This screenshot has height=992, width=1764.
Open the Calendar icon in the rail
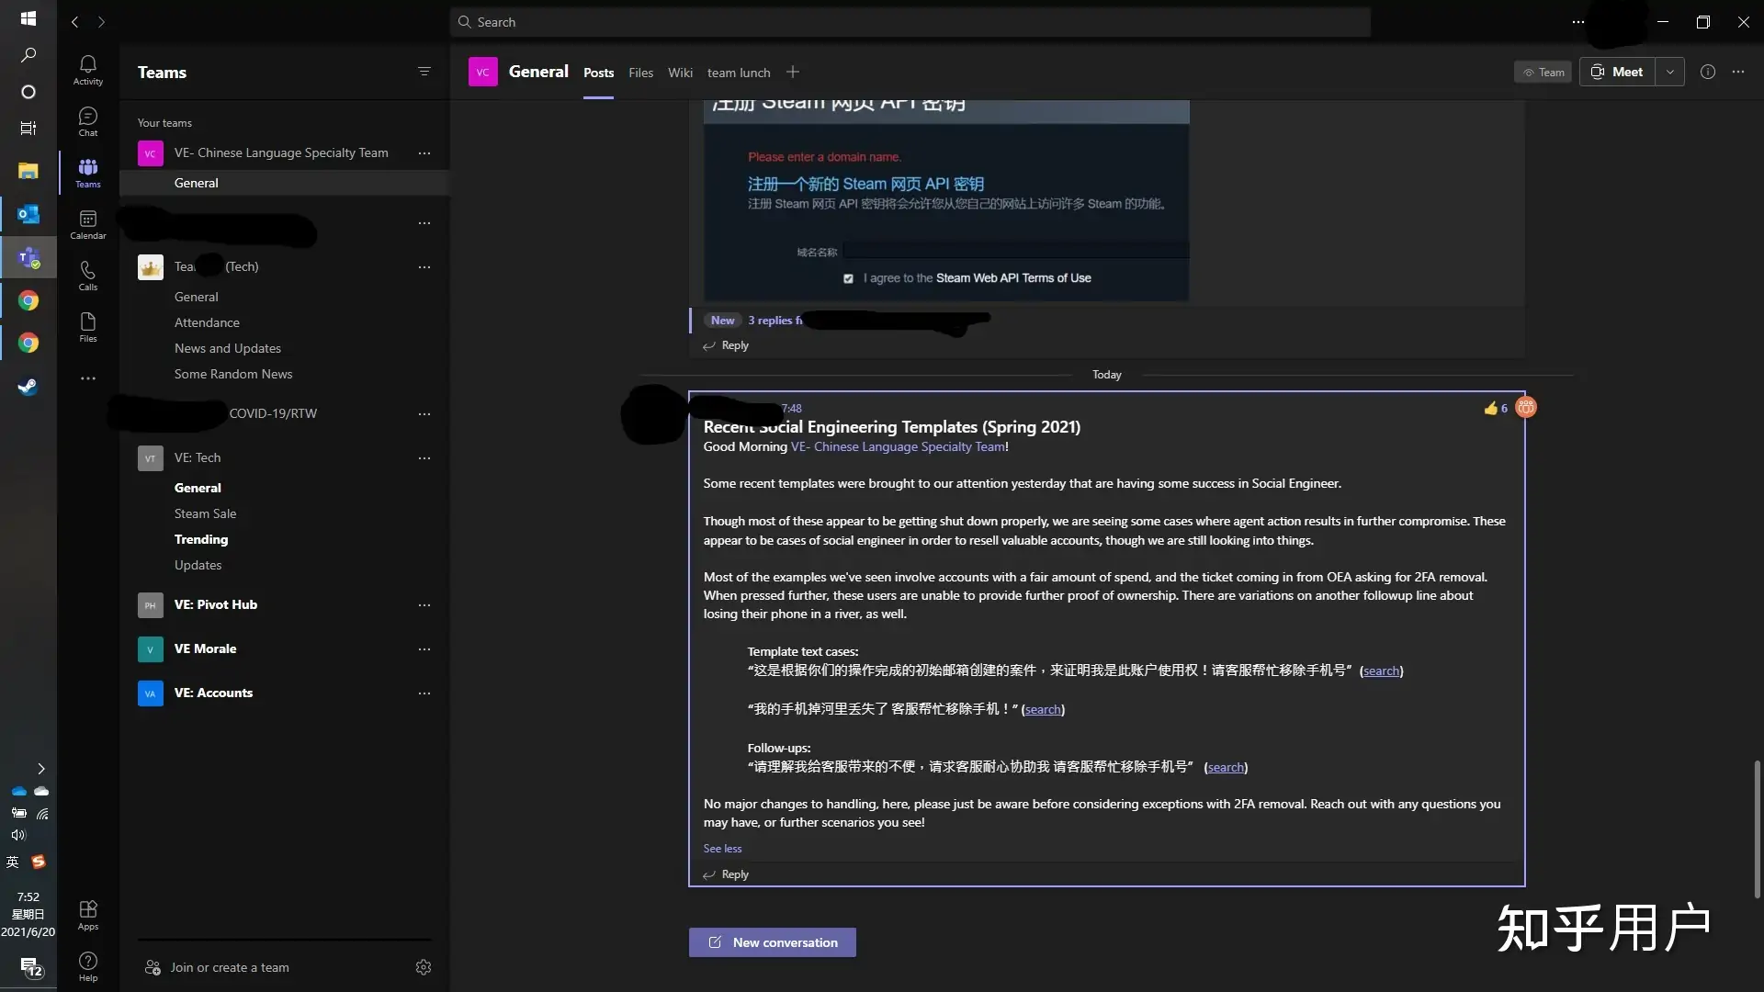(87, 224)
